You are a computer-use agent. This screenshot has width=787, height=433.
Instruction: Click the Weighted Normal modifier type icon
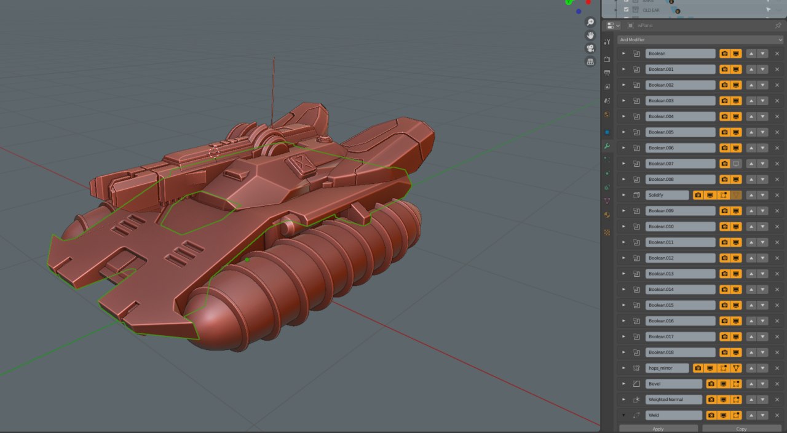tap(636, 400)
